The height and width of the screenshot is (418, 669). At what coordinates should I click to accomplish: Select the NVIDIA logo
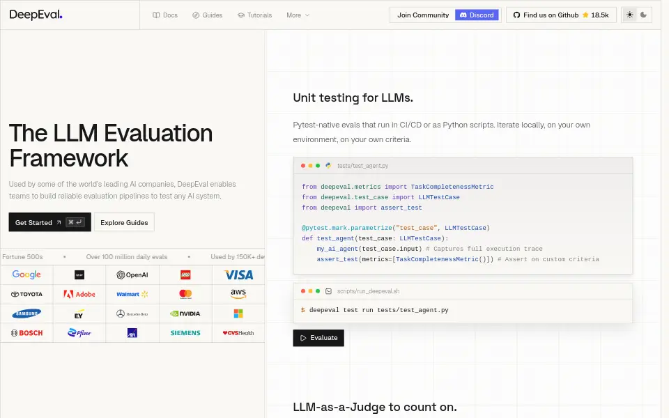pyautogui.click(x=185, y=313)
